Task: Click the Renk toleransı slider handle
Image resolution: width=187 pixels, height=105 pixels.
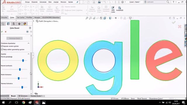Action: click(x=19, y=78)
